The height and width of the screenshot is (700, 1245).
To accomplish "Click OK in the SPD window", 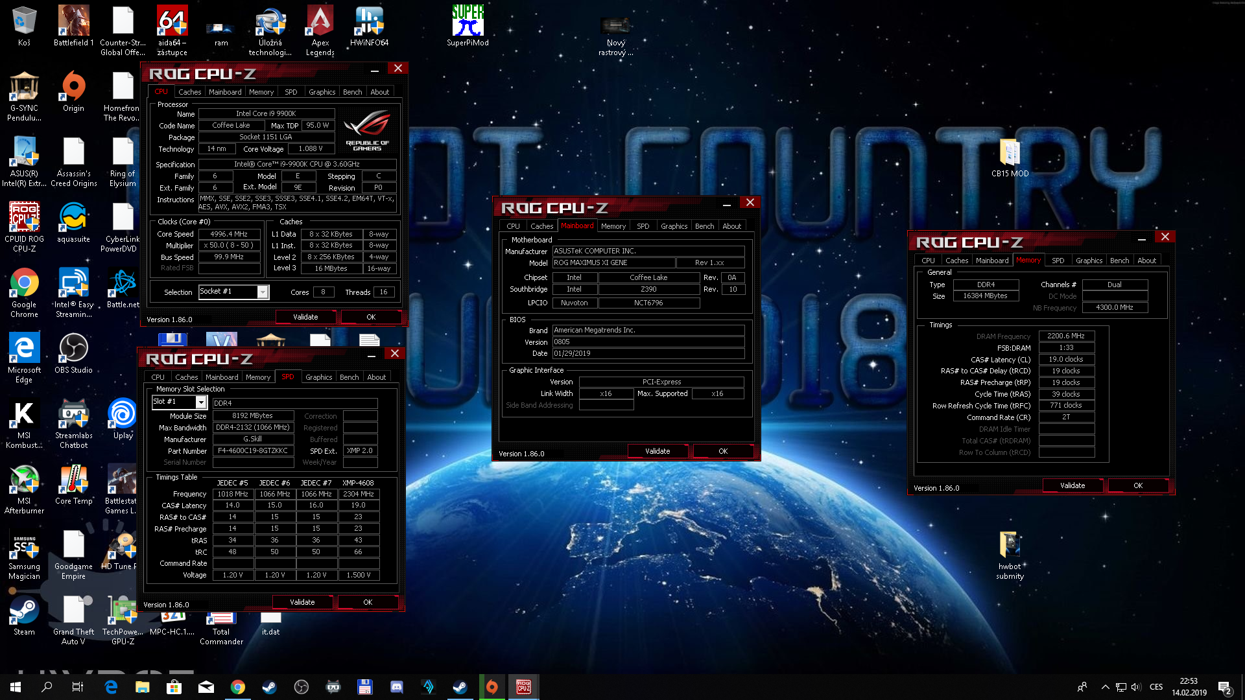I will click(368, 602).
